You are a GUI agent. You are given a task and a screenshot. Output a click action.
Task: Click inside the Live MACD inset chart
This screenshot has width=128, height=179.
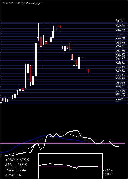(x=70, y=166)
